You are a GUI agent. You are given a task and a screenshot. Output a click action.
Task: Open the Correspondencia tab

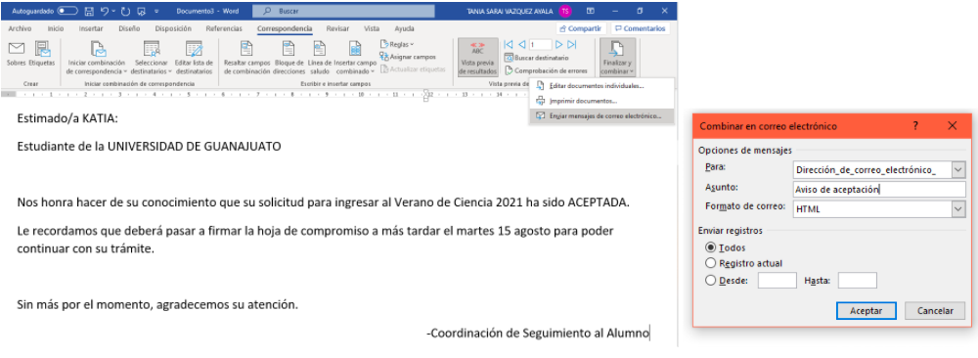click(285, 28)
